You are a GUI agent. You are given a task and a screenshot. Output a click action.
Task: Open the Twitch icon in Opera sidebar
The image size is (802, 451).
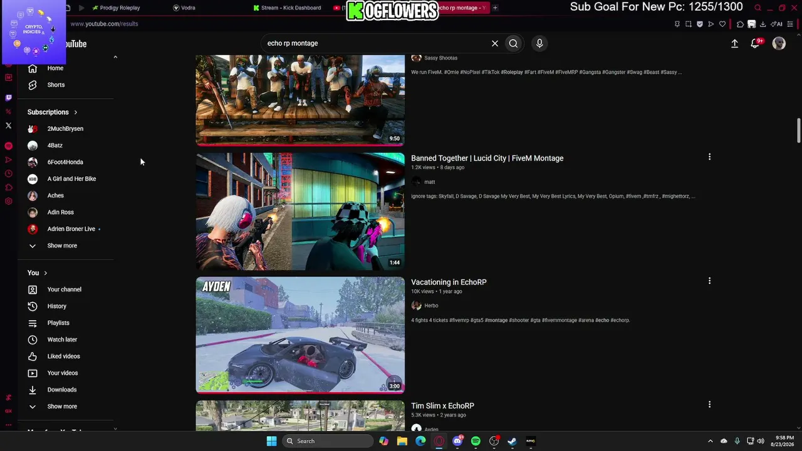pyautogui.click(x=8, y=98)
